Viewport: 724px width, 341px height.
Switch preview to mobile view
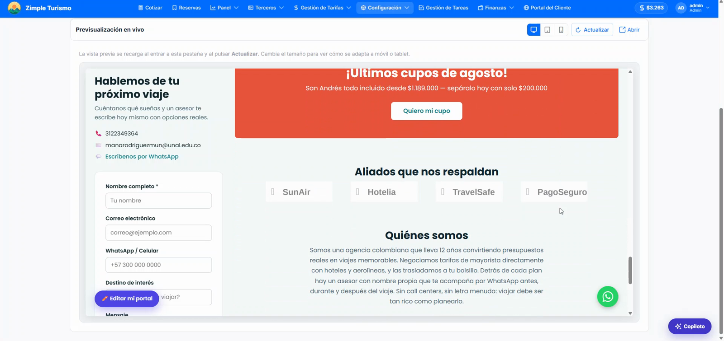coord(561,30)
